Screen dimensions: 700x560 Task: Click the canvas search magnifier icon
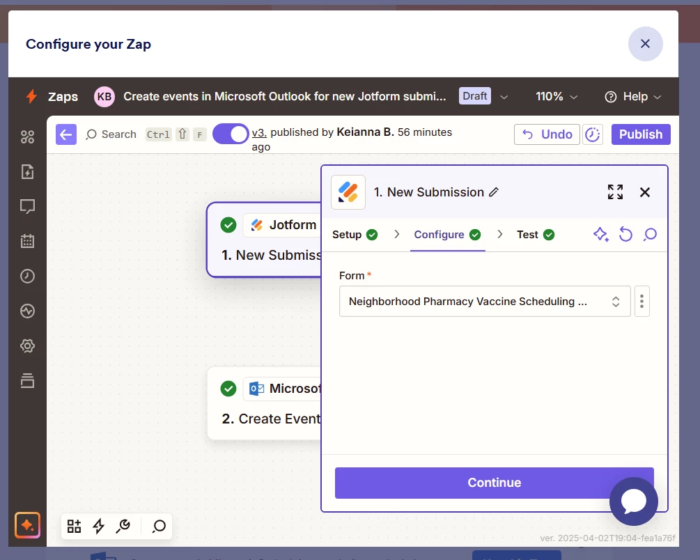159,526
